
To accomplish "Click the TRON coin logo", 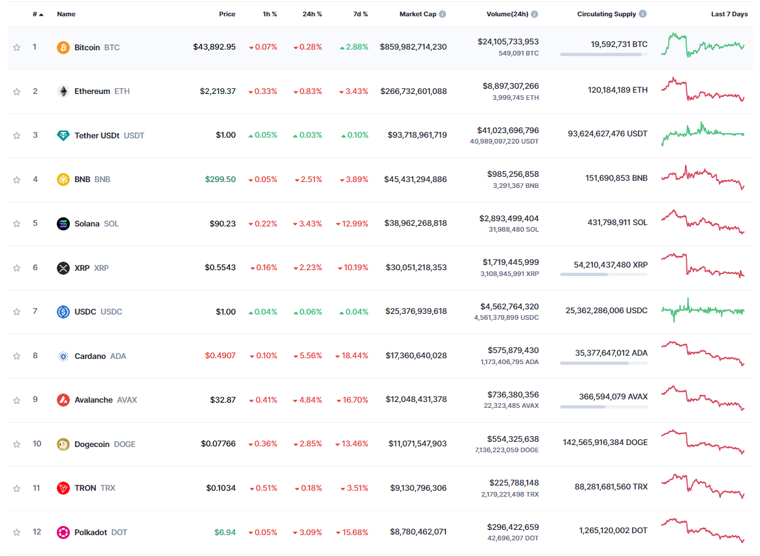I will (63, 488).
